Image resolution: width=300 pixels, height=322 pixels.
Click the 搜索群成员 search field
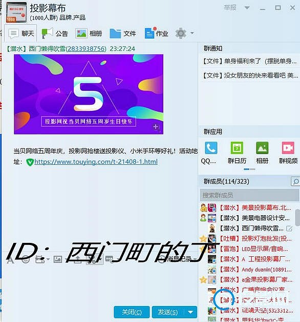(x=249, y=195)
